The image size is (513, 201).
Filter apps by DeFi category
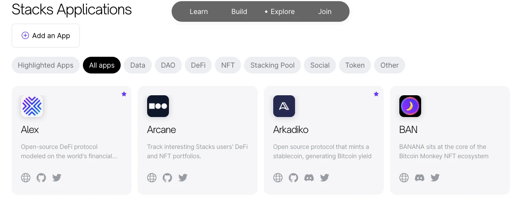(198, 65)
